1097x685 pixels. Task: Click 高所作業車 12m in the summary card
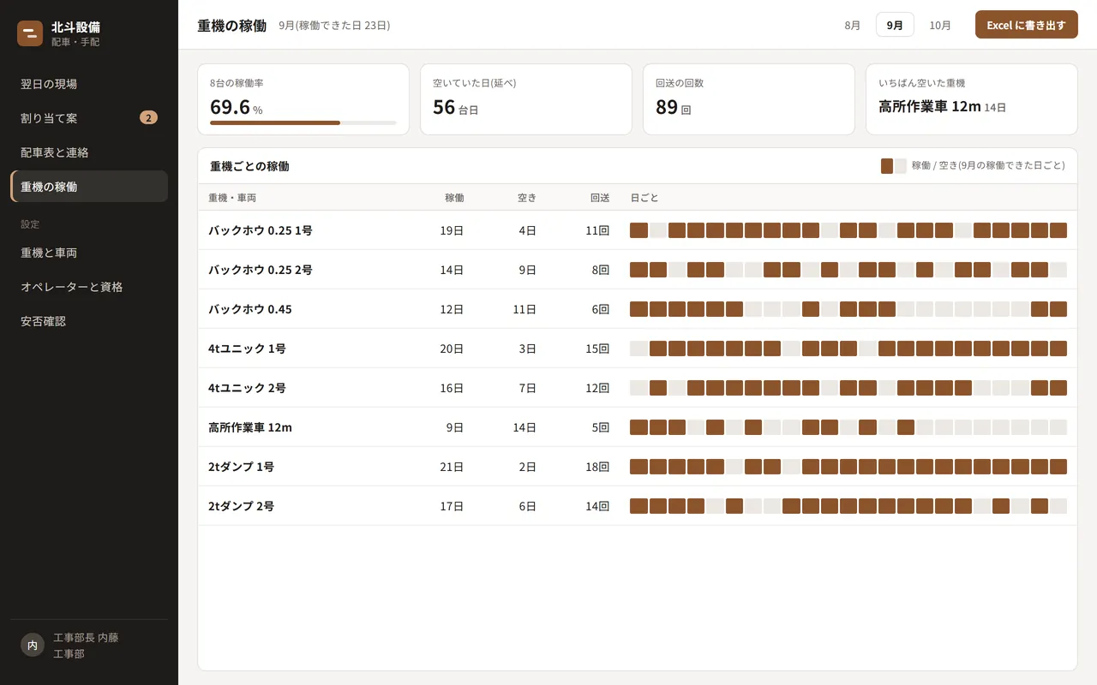tap(930, 106)
